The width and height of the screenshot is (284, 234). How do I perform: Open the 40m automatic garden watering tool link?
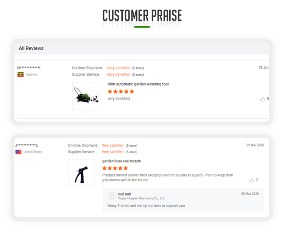coord(138,84)
